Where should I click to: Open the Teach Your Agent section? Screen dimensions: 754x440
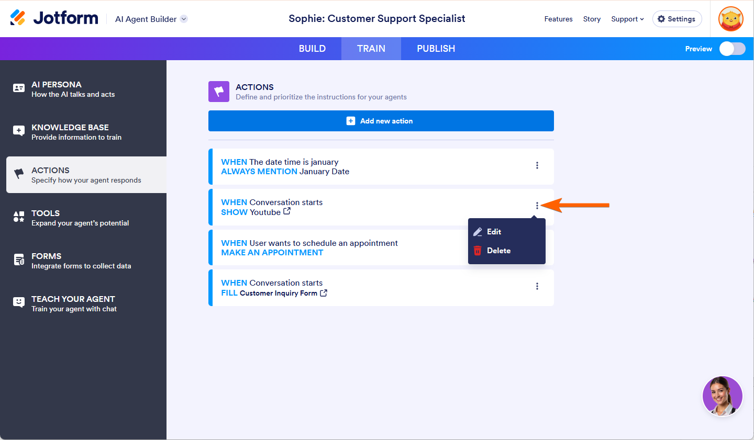click(x=73, y=303)
